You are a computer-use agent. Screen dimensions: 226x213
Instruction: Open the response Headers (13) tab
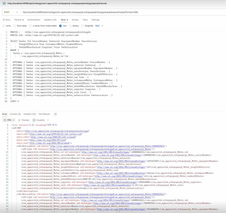[x=30, y=114]
